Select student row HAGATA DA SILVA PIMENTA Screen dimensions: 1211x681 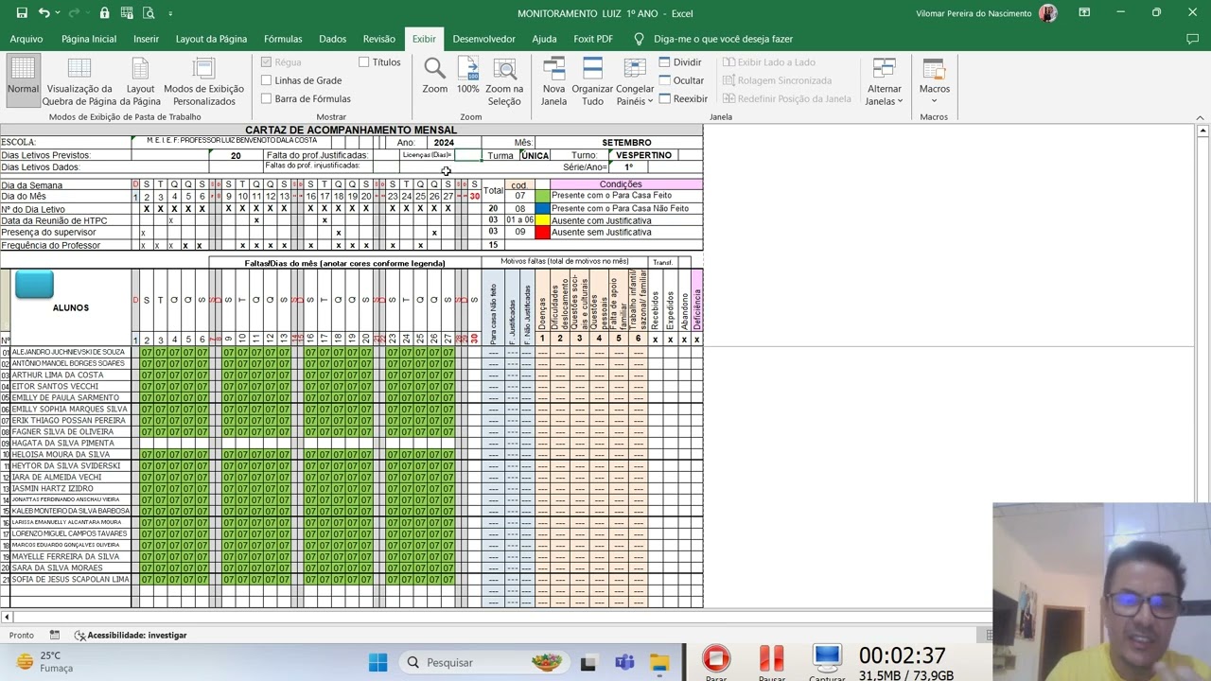(x=70, y=443)
